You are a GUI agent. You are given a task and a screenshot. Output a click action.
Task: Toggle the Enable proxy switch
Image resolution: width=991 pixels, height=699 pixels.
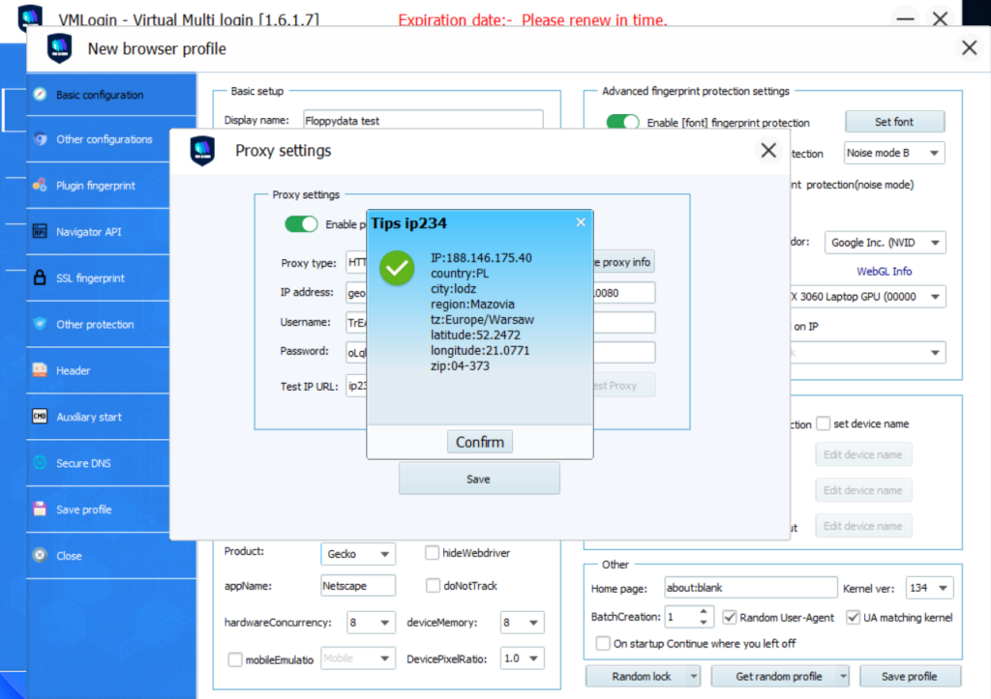point(301,224)
